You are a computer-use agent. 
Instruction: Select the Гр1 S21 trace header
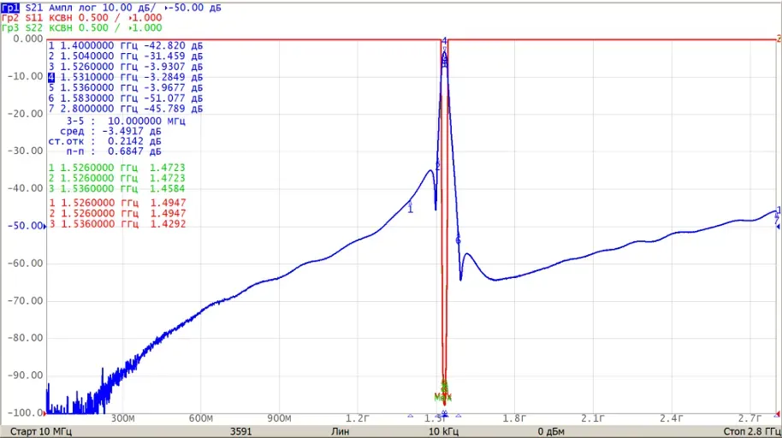pyautogui.click(x=110, y=8)
